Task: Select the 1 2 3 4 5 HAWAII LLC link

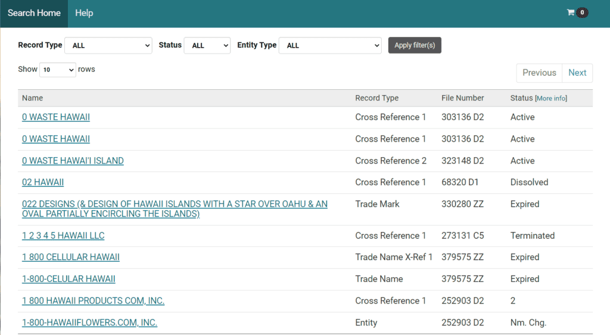Action: coord(63,236)
